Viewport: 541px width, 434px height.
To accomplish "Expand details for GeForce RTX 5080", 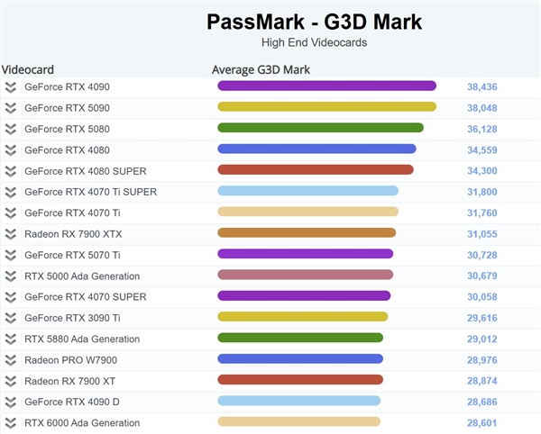I will point(11,129).
